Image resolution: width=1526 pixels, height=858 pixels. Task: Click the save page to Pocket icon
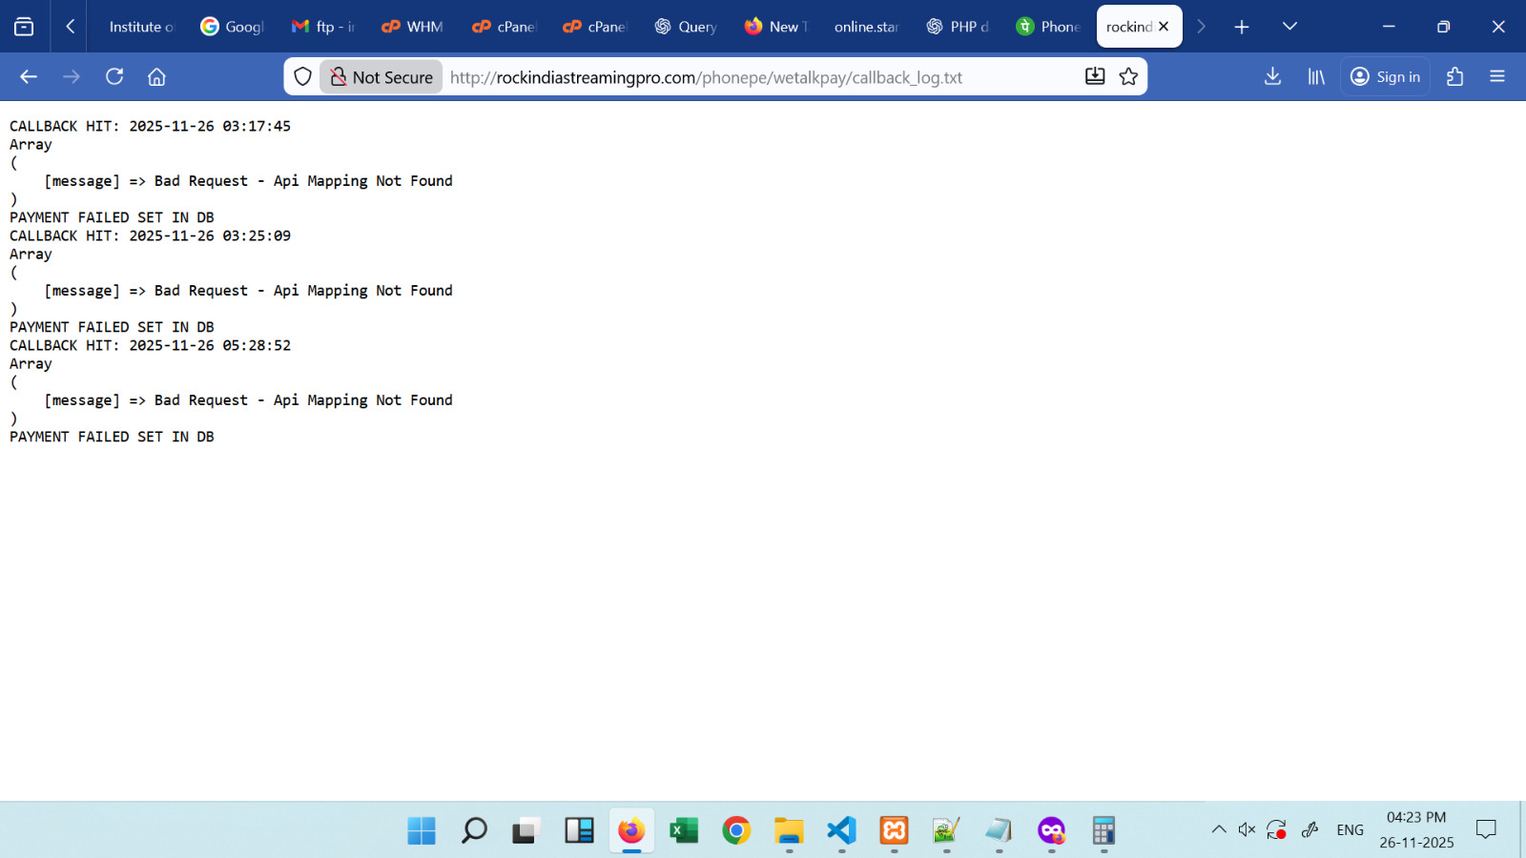coord(1095,76)
